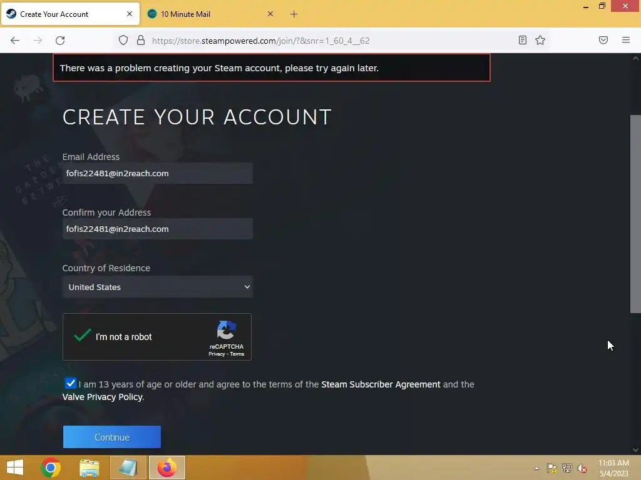Reload the page with the refresh icon

pos(60,41)
